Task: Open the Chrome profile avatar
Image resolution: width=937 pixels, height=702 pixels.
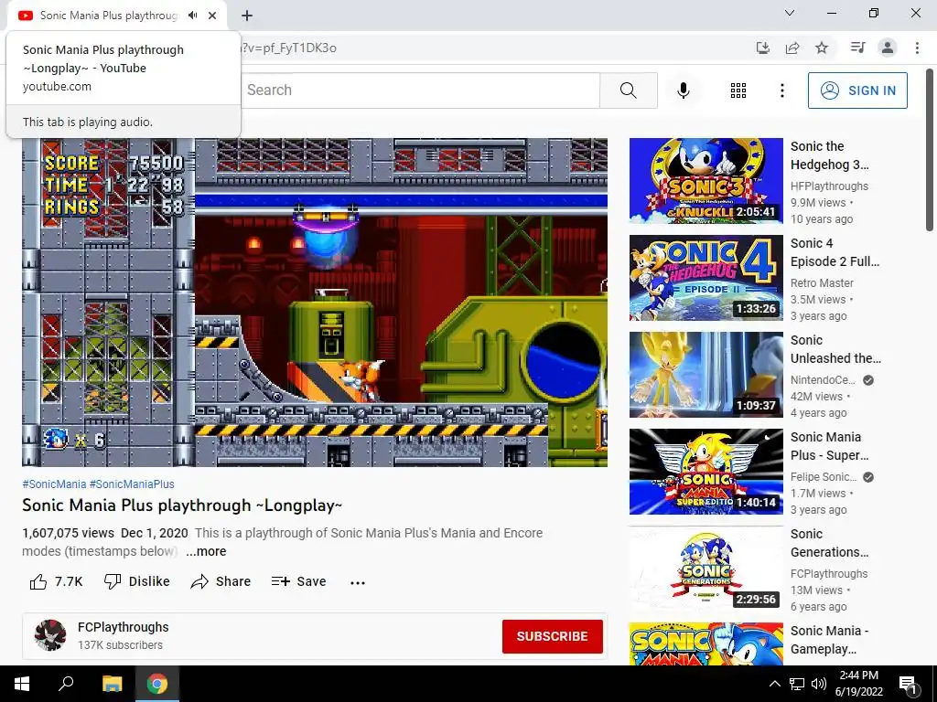Action: (x=888, y=48)
